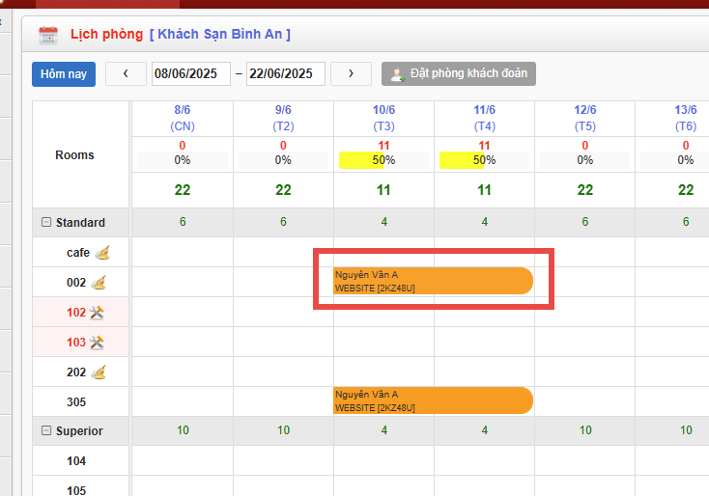Click Superior availability 10 under 12/6

[x=585, y=430]
